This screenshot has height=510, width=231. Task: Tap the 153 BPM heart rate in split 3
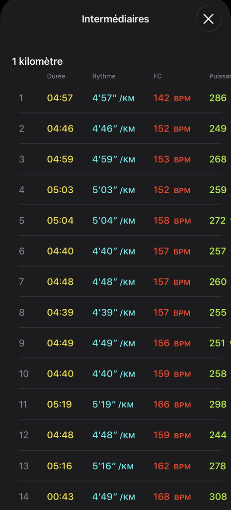(172, 159)
